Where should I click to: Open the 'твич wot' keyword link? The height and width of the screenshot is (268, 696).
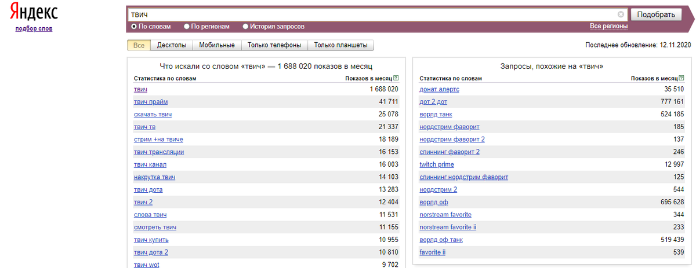146,265
